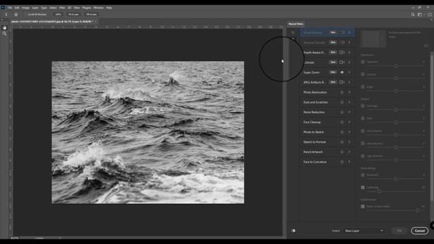The image size is (434, 244).
Task: Click the search icon at top right
Action: coord(413,14)
